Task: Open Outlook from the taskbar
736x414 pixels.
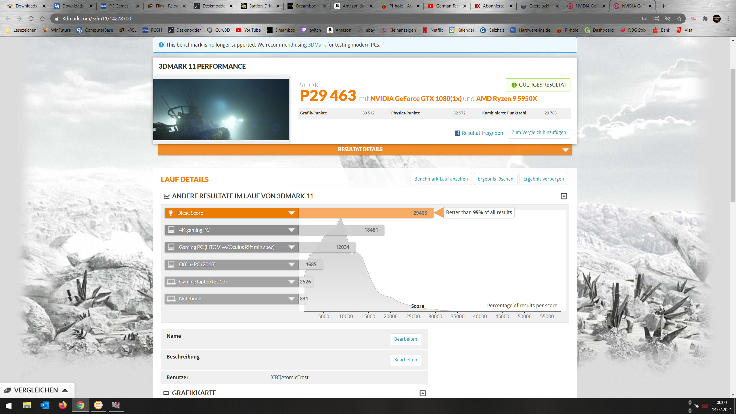Action: [x=45, y=405]
